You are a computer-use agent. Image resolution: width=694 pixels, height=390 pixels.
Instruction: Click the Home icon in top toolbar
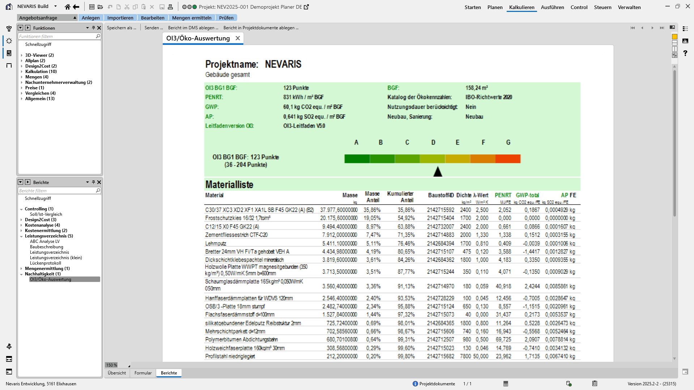[x=67, y=7]
